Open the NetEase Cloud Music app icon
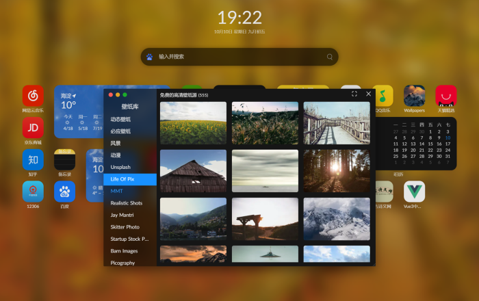This screenshot has width=479, height=301. [x=33, y=96]
